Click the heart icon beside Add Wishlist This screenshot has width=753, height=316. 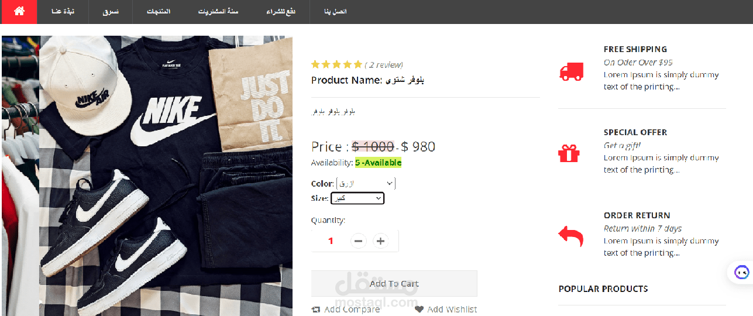click(419, 310)
